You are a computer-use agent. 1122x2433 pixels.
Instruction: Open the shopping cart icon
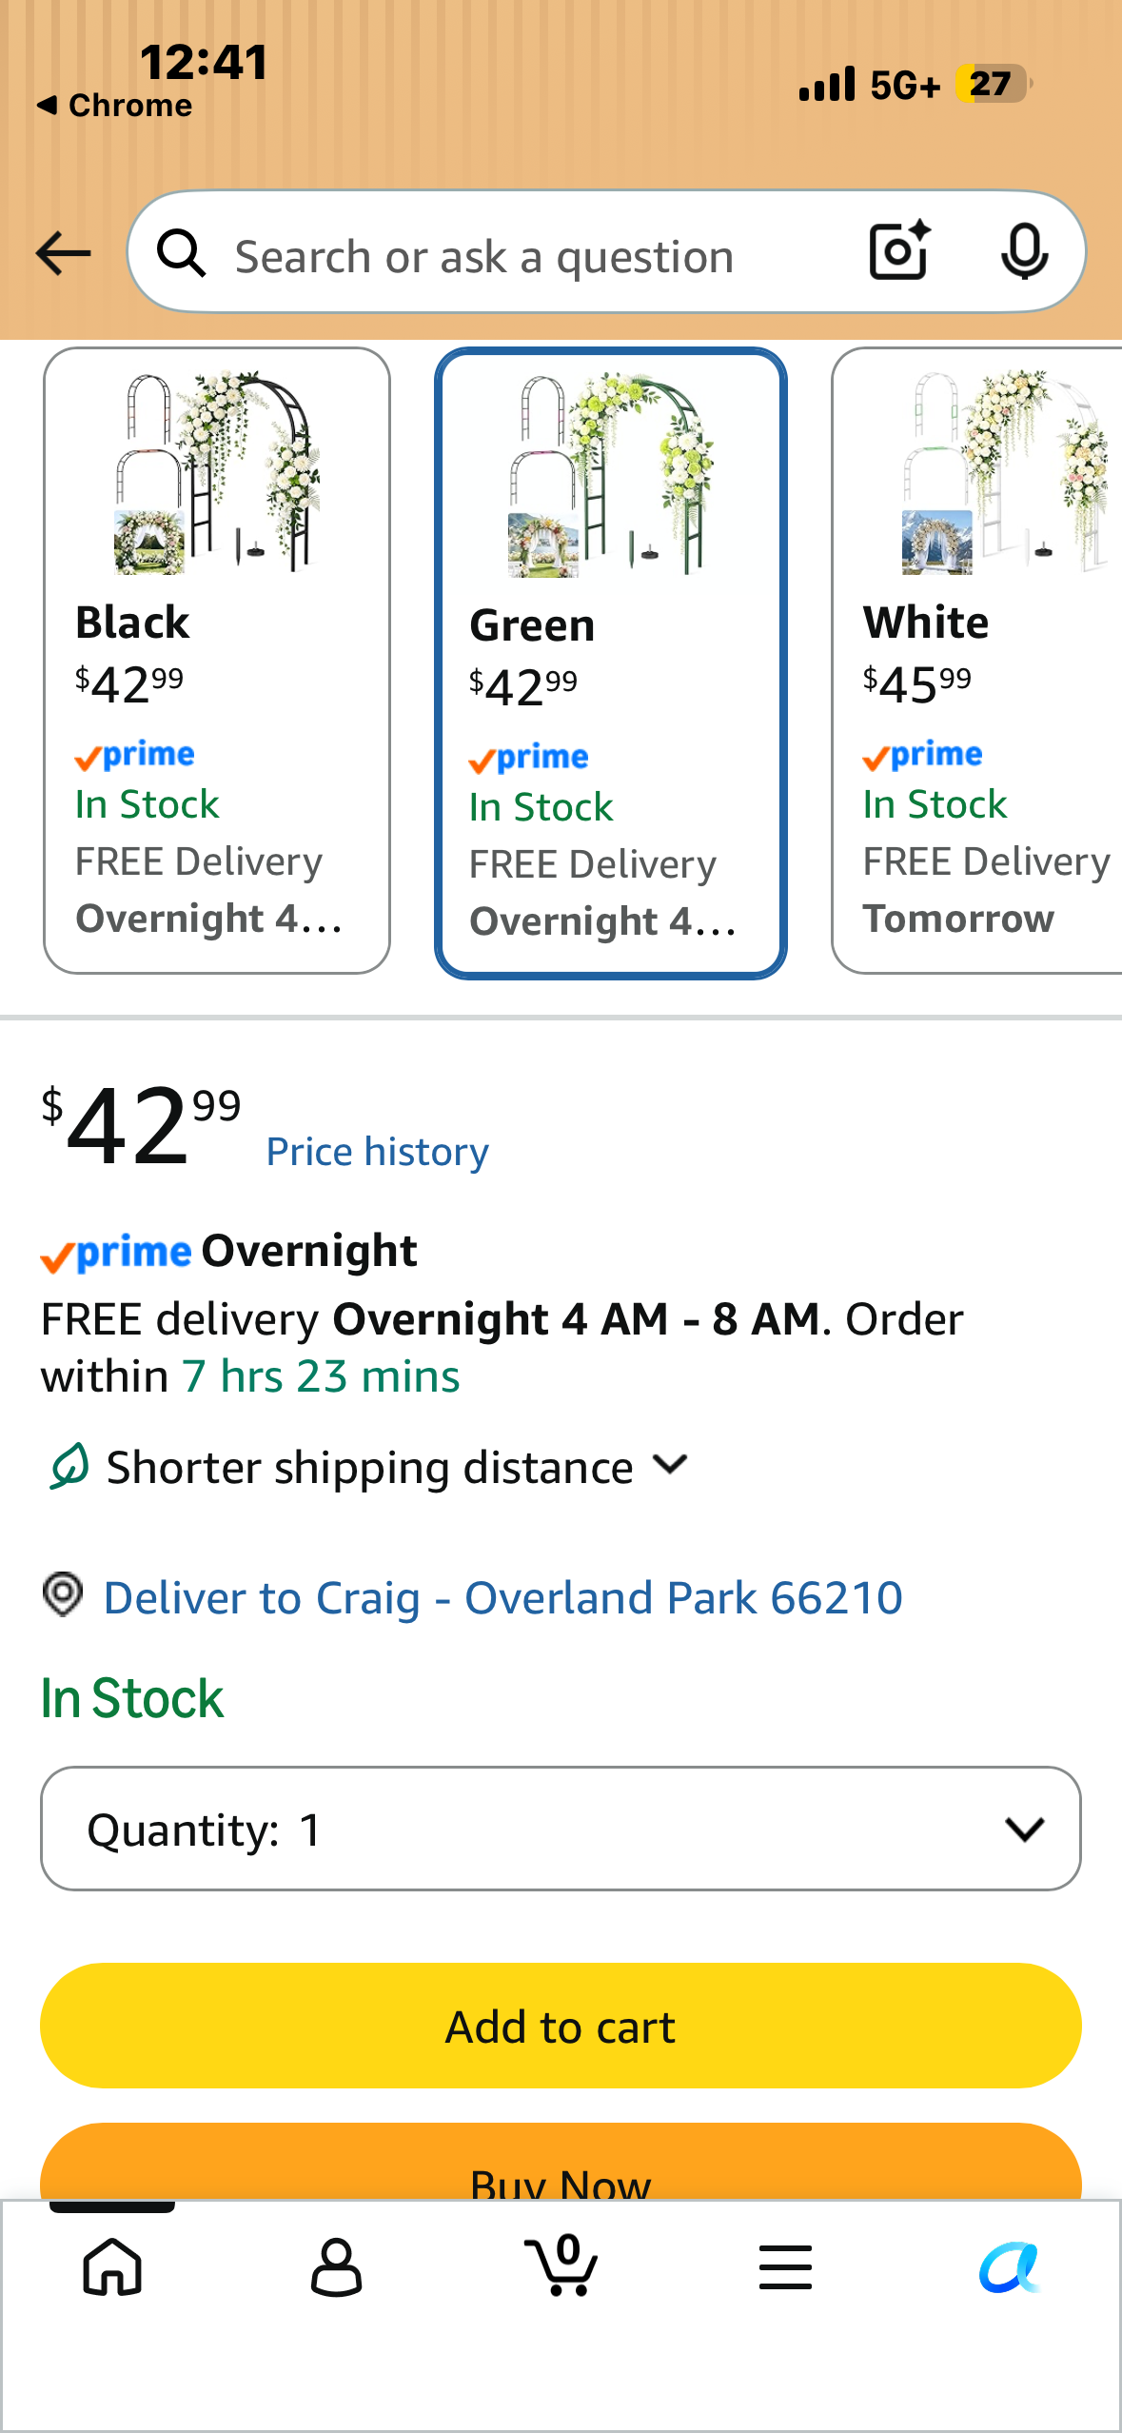pos(561,2265)
